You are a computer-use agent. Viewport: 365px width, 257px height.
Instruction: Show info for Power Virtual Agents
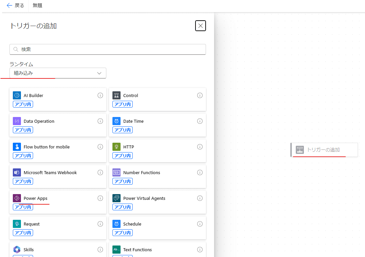pos(200,198)
